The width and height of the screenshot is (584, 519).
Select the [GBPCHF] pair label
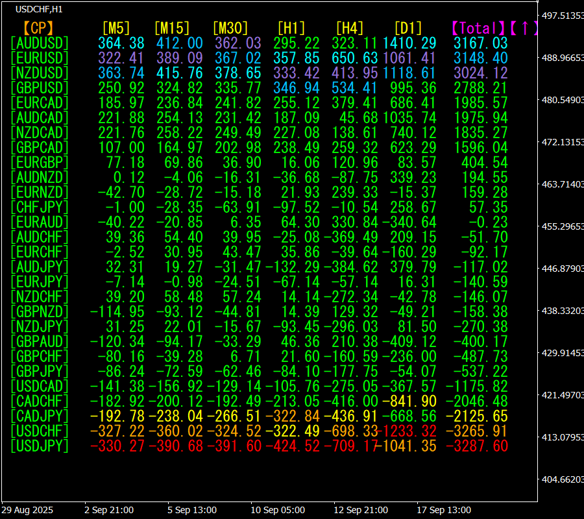(40, 356)
